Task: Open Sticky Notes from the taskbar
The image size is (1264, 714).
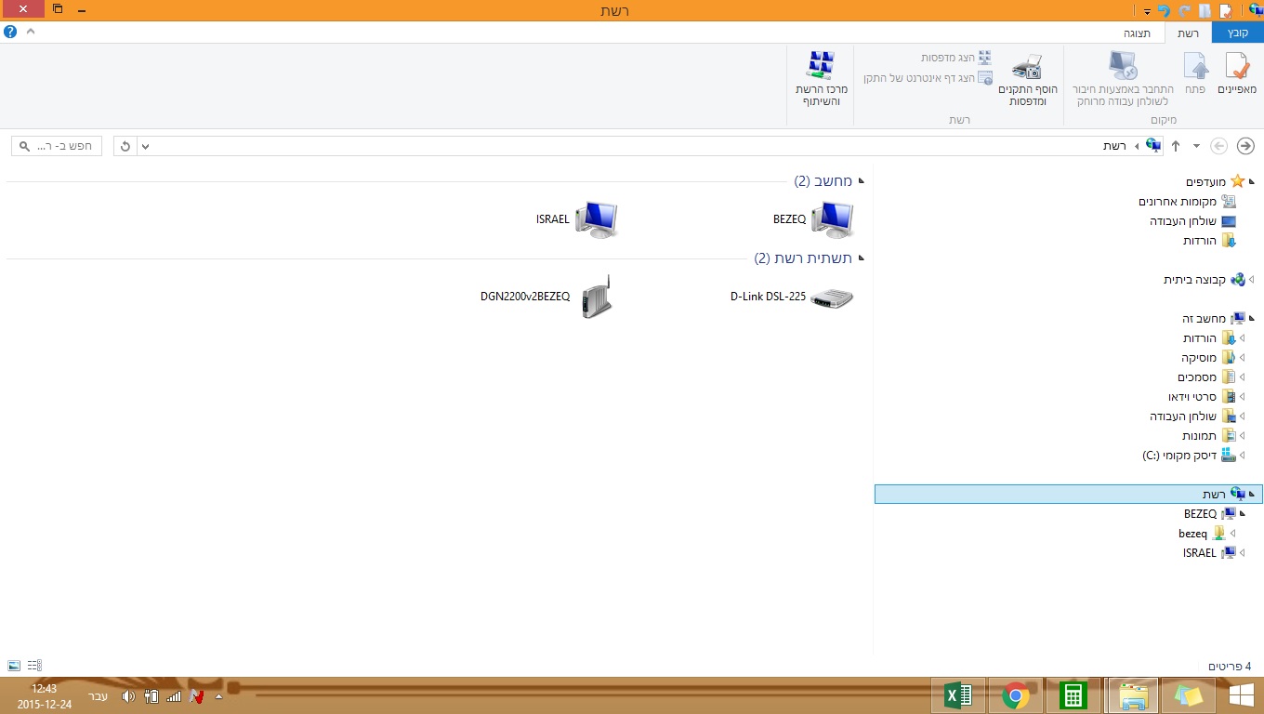Action: [1190, 695]
